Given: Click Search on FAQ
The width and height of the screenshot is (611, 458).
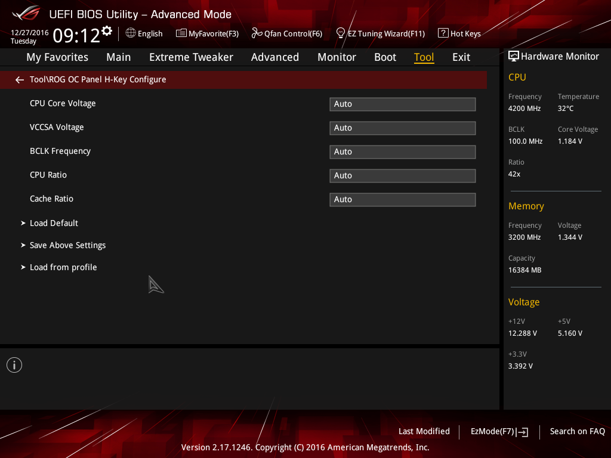Looking at the screenshot, I should click(578, 432).
